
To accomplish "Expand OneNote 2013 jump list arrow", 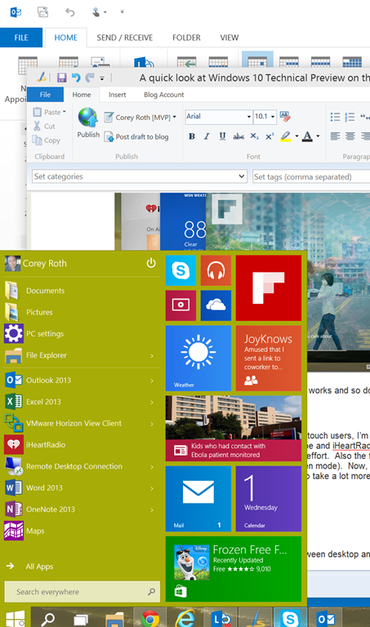I will click(x=152, y=509).
